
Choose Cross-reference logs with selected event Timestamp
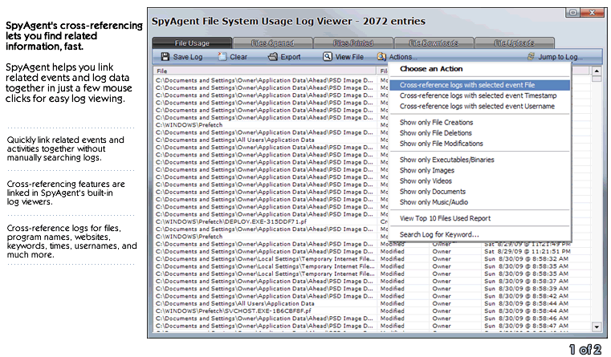(479, 95)
